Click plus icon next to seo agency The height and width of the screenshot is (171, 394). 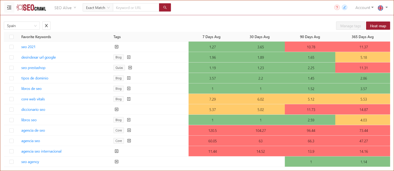point(116,162)
